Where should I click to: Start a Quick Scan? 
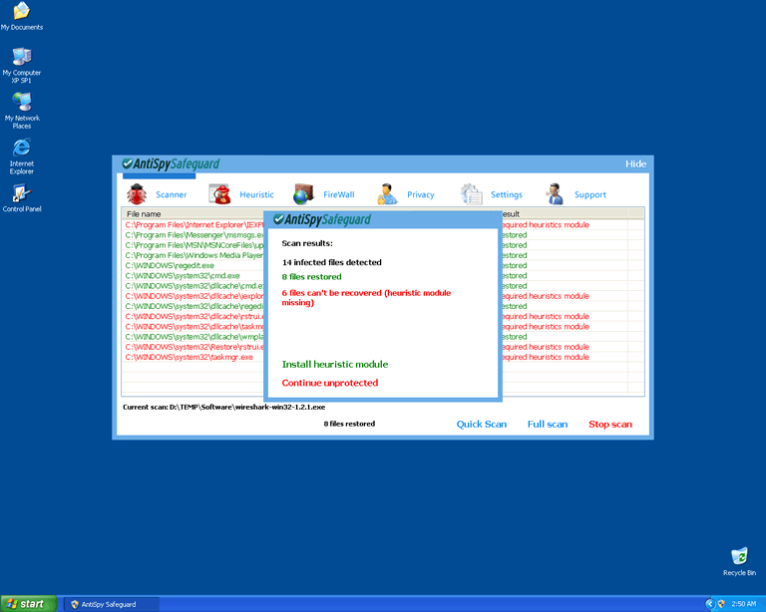tap(482, 425)
